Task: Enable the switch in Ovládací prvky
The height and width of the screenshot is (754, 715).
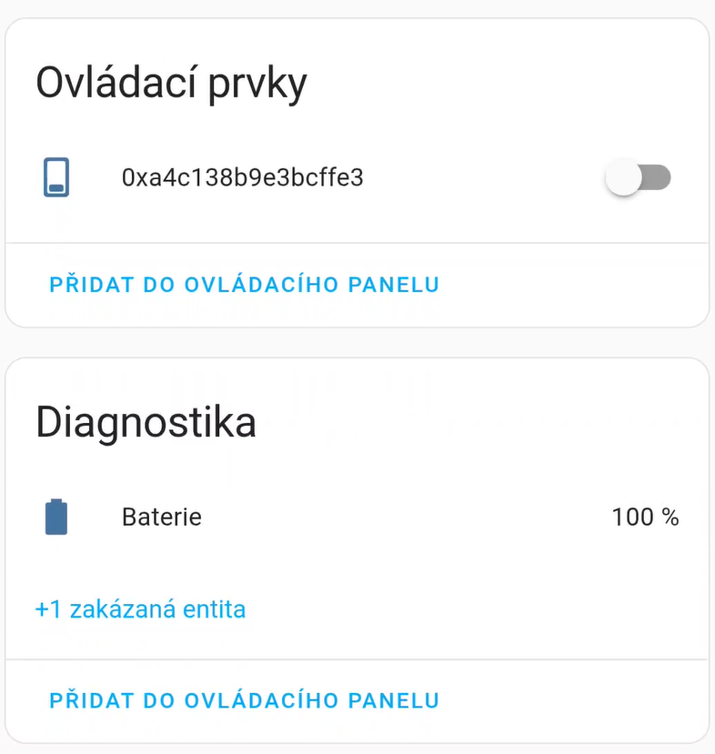Action: (638, 177)
